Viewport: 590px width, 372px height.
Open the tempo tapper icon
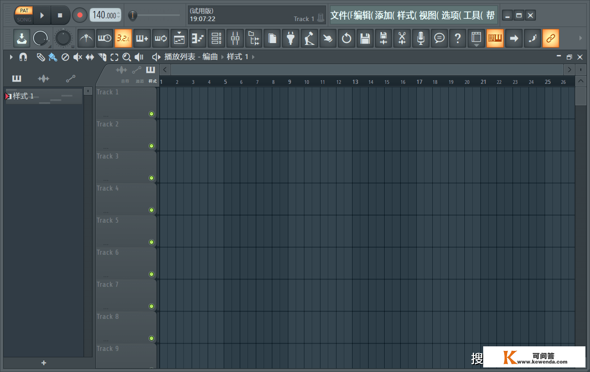[x=309, y=38]
